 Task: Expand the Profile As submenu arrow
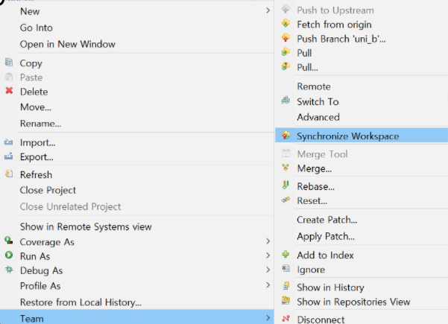(268, 285)
